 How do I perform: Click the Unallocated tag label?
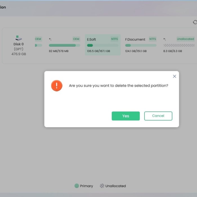coord(185,39)
